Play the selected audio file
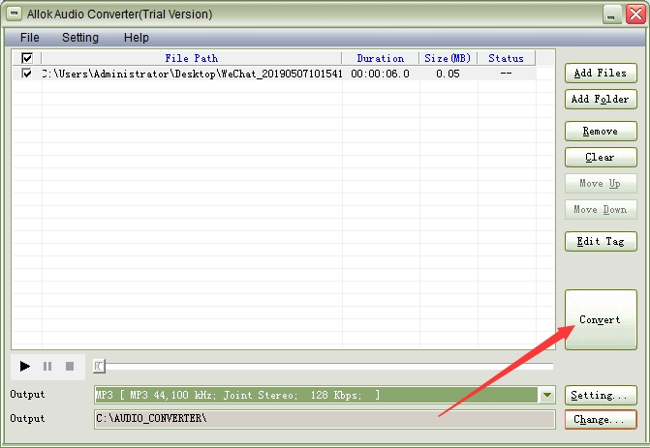The height and width of the screenshot is (448, 650). click(x=24, y=366)
